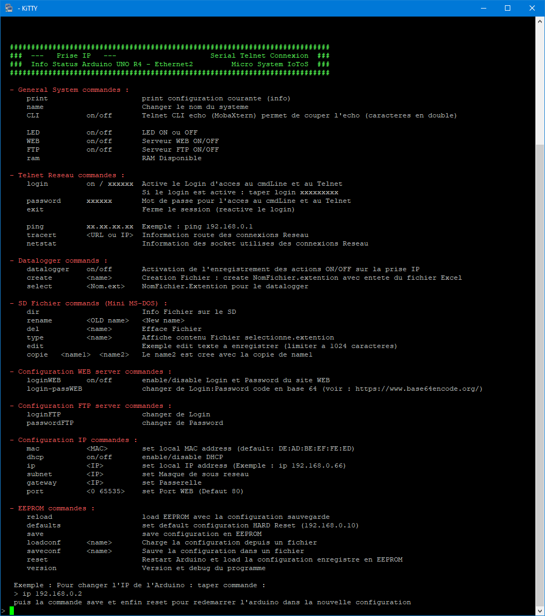Click the 'password' command text
This screenshot has height=616, width=545.
(x=44, y=201)
